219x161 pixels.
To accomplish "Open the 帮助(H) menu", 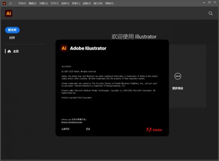I will 109,3.
